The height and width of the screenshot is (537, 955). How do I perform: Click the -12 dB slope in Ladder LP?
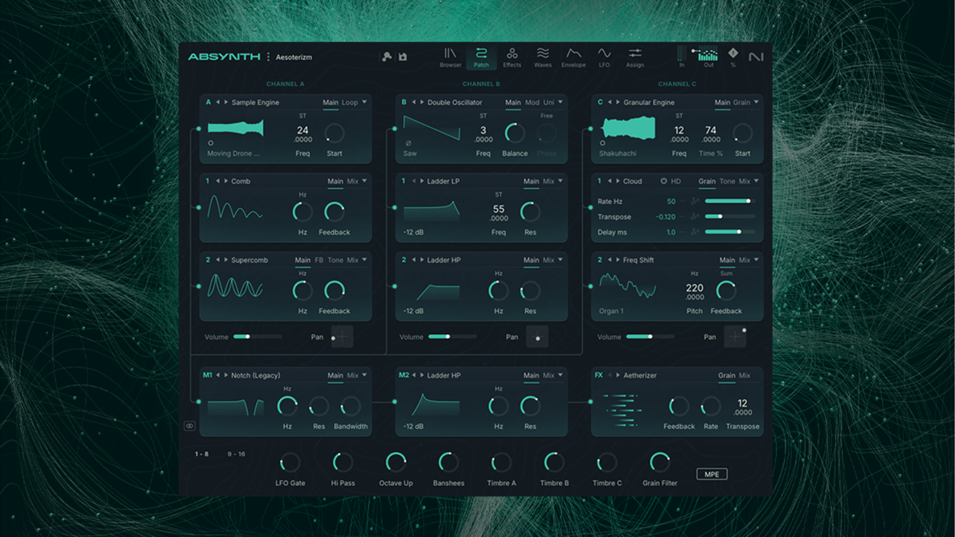(413, 232)
